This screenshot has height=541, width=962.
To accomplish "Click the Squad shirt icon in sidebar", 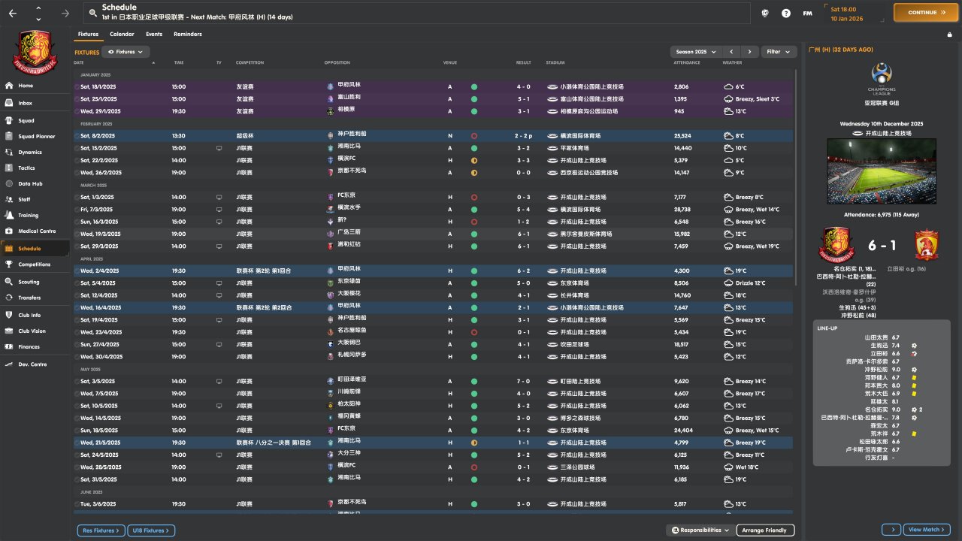I will coord(9,120).
